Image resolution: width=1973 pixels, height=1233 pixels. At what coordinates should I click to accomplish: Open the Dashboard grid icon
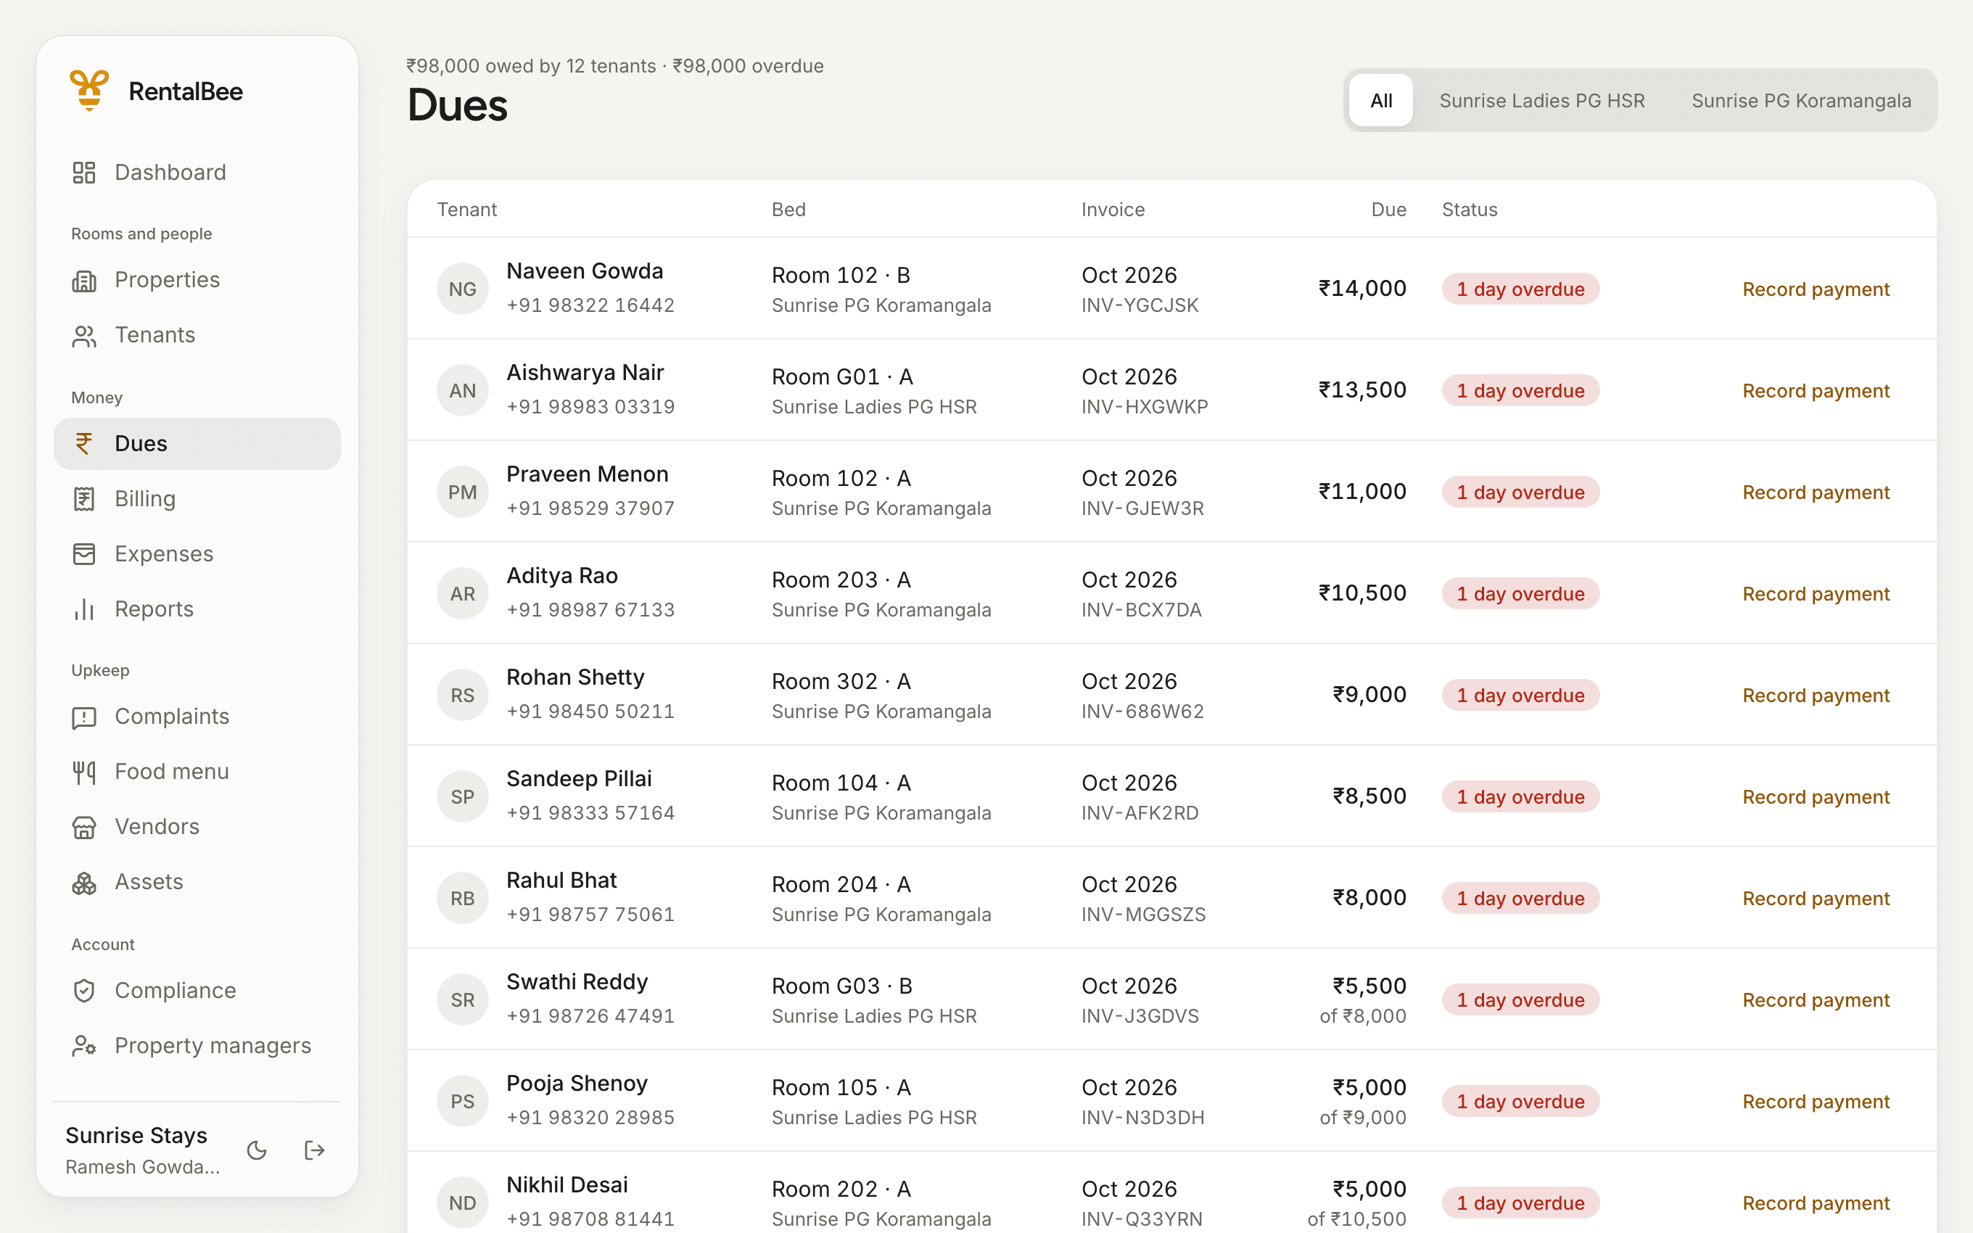point(84,172)
